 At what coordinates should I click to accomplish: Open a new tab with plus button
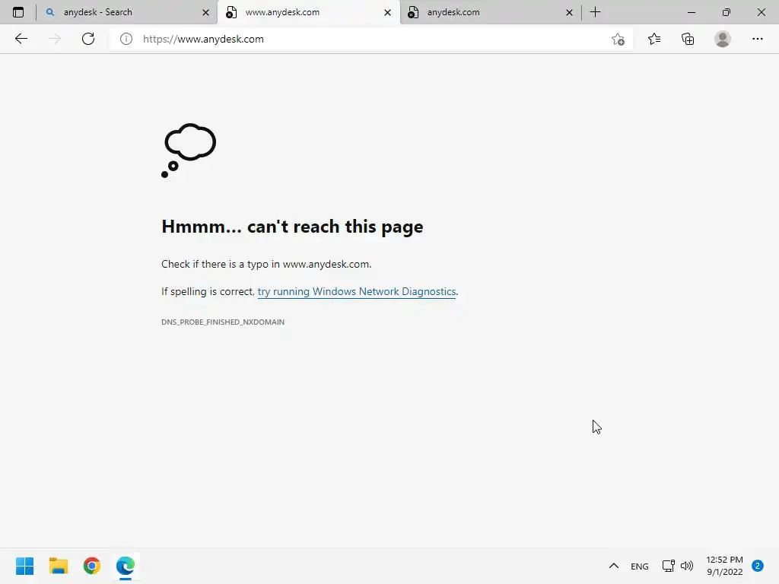point(595,12)
